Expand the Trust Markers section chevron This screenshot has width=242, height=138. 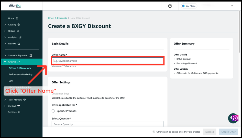point(5,100)
